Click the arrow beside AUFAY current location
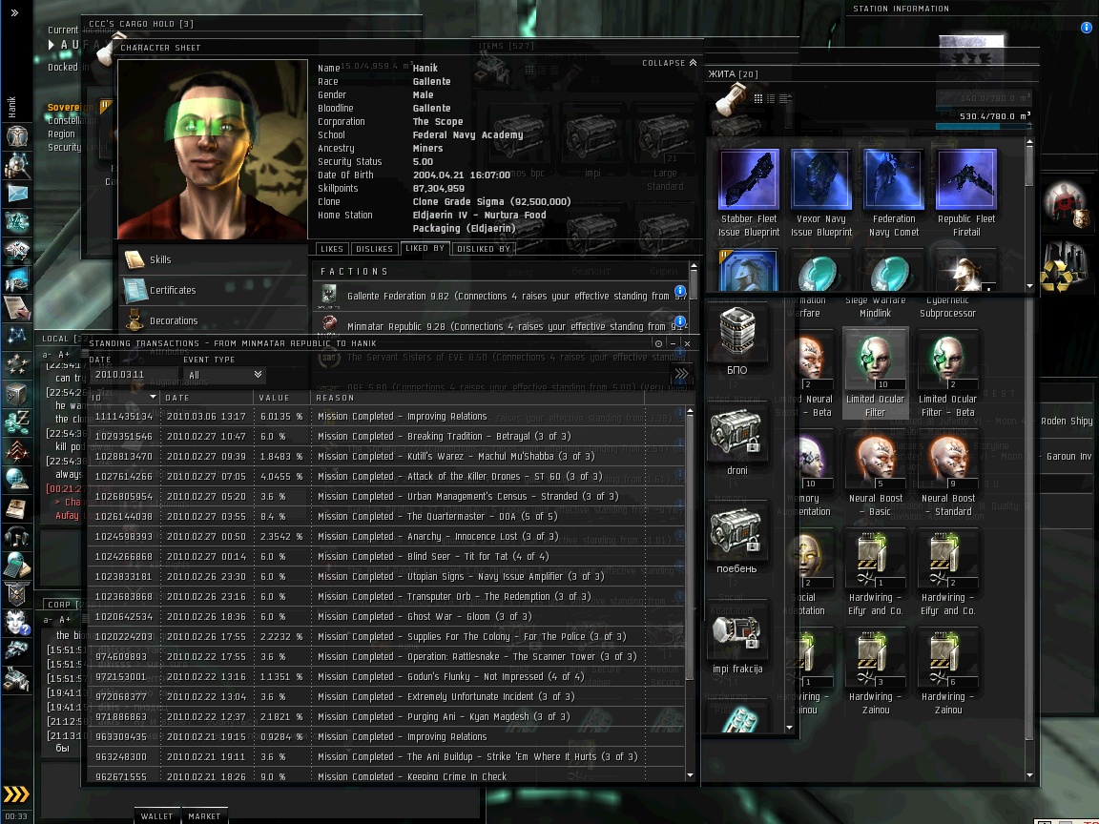Image resolution: width=1099 pixels, height=824 pixels. (52, 45)
